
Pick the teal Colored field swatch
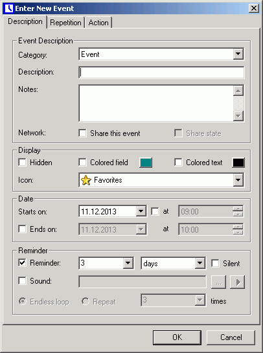pos(146,163)
